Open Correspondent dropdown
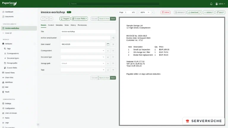 tap(83, 51)
